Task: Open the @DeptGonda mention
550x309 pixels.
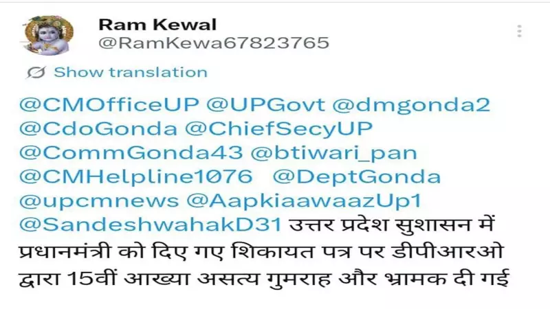Action: tap(357, 177)
